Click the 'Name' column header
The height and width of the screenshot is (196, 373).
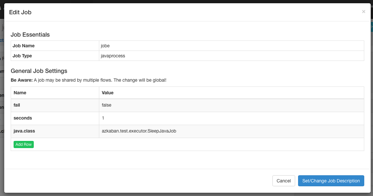pyautogui.click(x=20, y=93)
